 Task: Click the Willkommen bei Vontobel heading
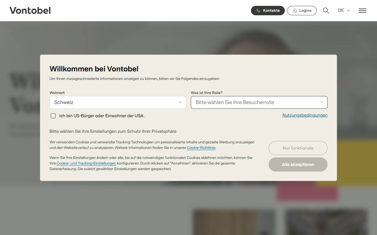tap(94, 69)
